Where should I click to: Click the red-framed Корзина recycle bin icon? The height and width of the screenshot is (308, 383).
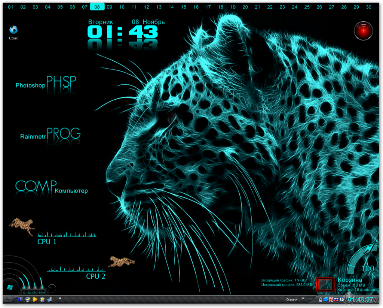[325, 284]
